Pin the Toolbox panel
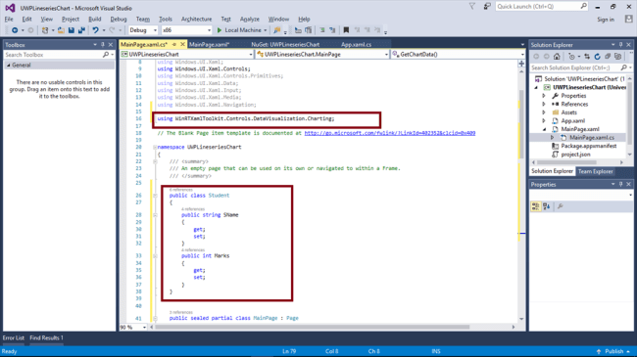 (x=103, y=45)
